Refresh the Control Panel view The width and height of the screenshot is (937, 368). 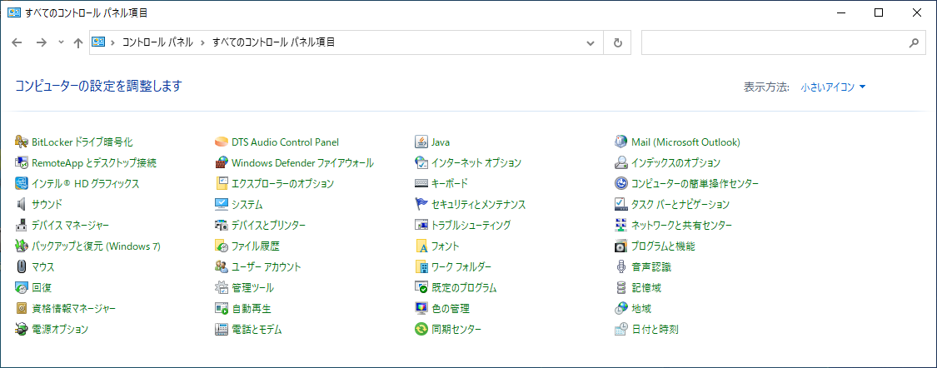click(618, 43)
